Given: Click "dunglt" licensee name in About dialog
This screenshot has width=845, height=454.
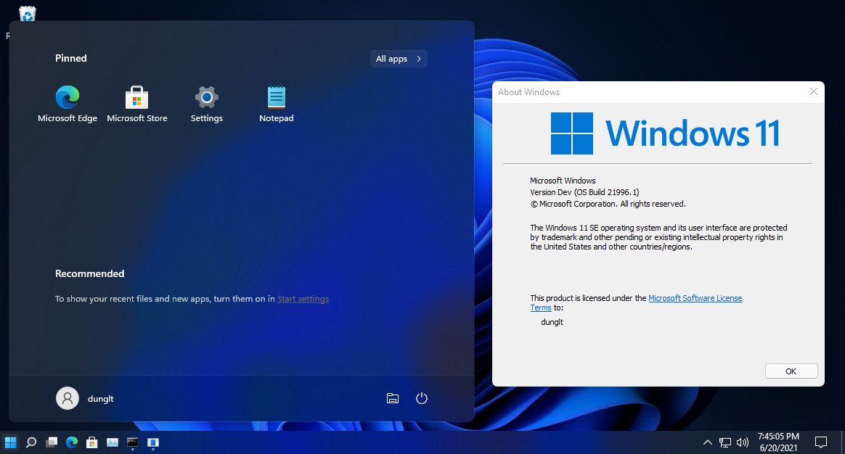Looking at the screenshot, I should pos(552,322).
